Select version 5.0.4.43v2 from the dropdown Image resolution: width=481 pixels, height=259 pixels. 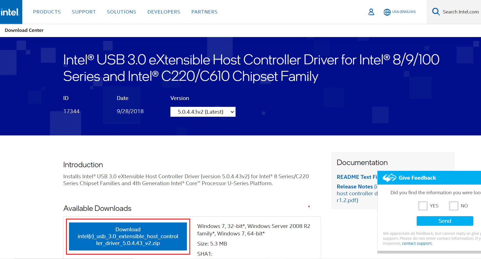pos(198,112)
